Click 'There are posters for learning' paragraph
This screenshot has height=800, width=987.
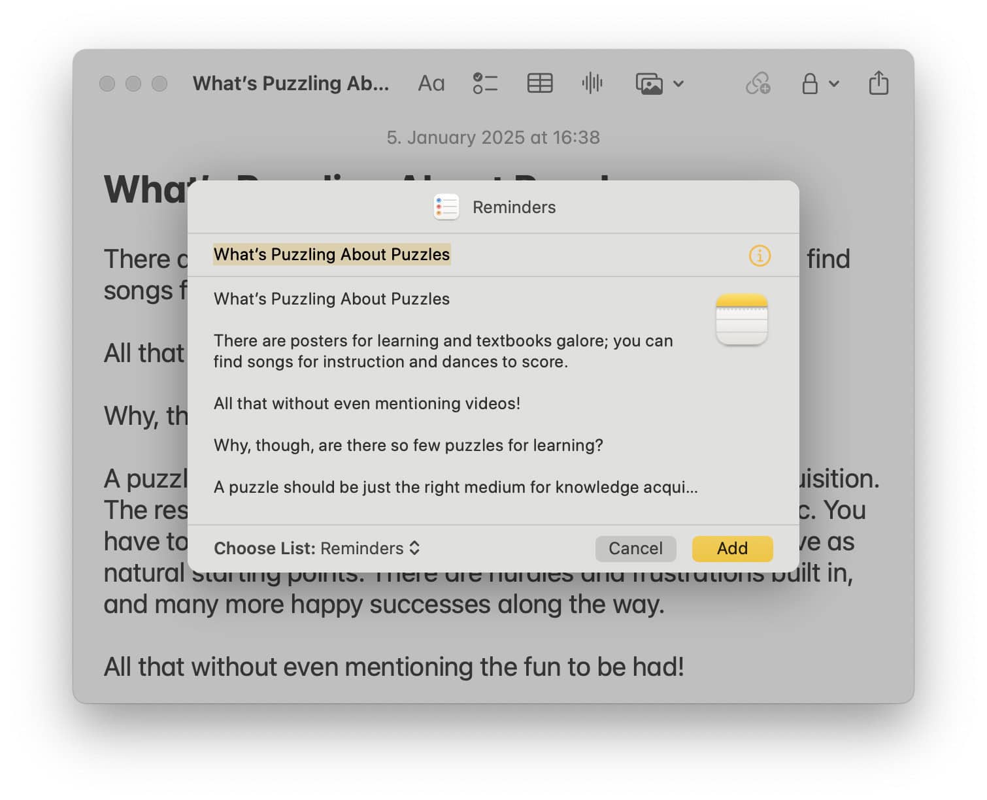[x=443, y=351]
